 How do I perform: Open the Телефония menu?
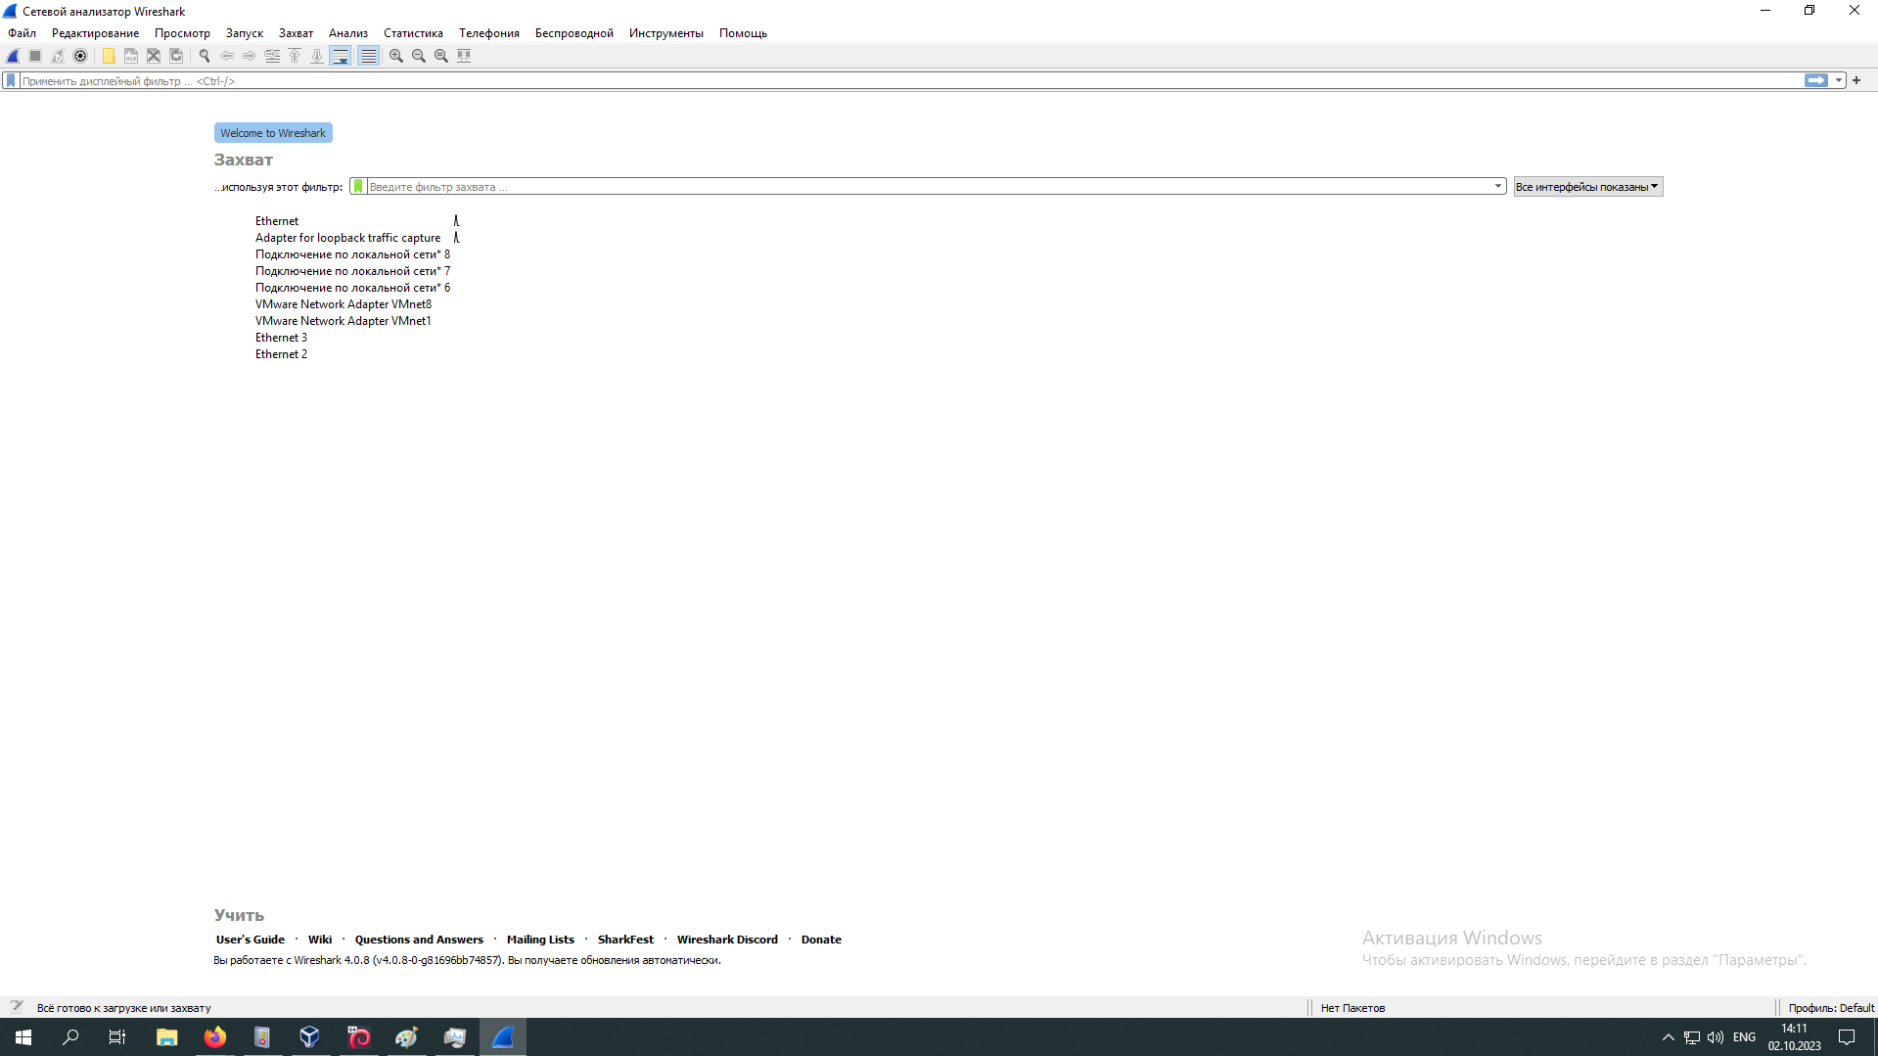click(x=489, y=33)
